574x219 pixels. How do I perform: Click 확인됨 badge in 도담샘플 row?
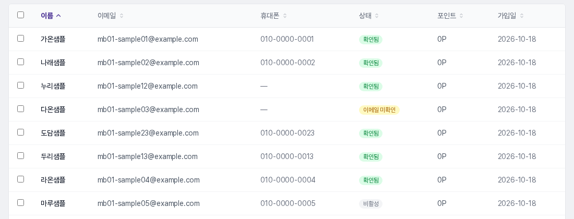[370, 133]
